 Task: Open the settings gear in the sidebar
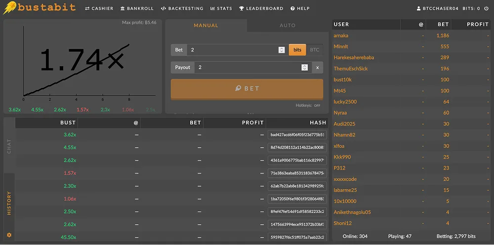coord(9,235)
